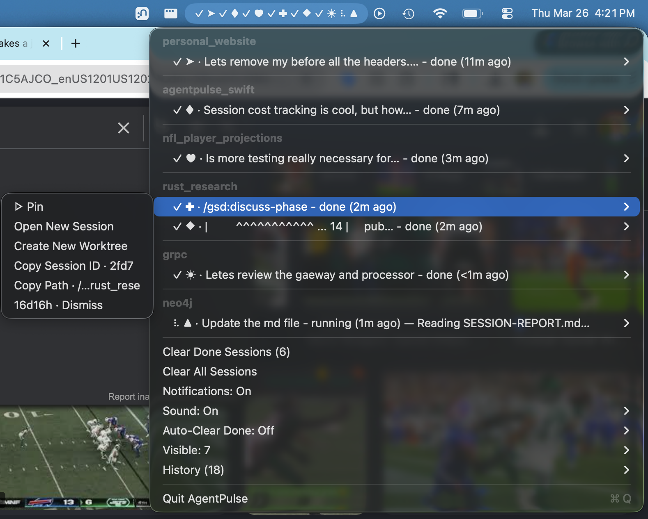Toggle the Notifications: On setting
This screenshot has width=648, height=519.
[x=207, y=391]
